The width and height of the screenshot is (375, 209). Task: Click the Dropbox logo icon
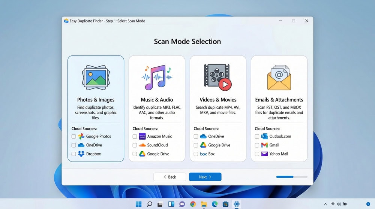point(81,154)
